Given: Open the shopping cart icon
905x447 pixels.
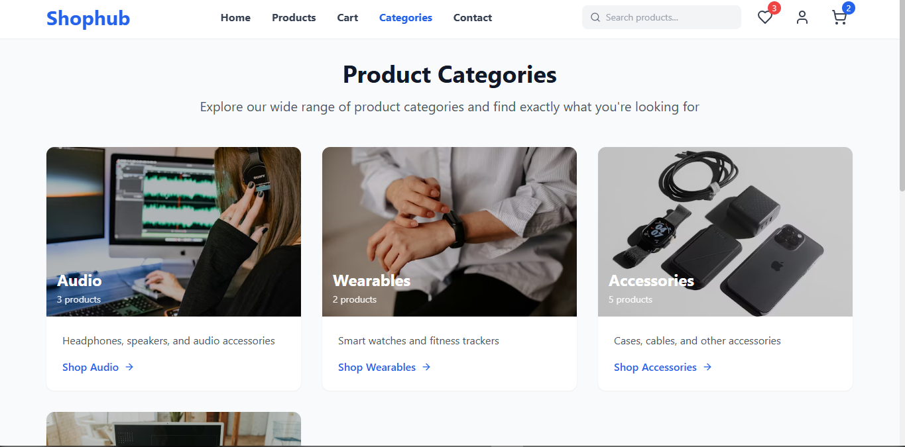Looking at the screenshot, I should (x=839, y=18).
